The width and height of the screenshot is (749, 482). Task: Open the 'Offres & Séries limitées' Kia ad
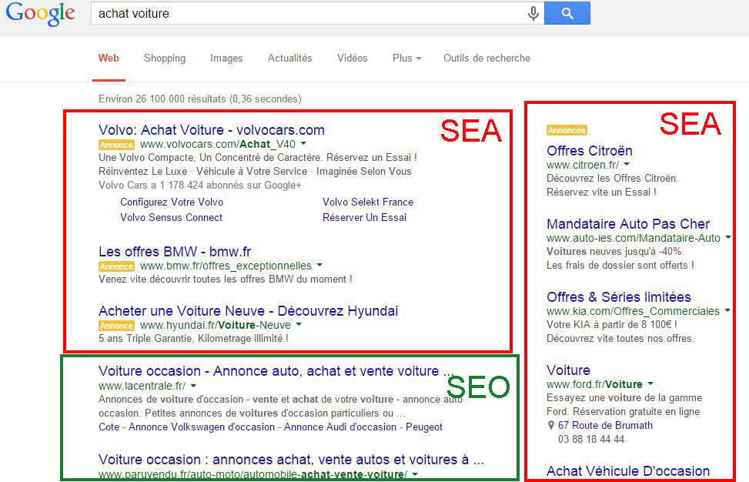(x=619, y=297)
